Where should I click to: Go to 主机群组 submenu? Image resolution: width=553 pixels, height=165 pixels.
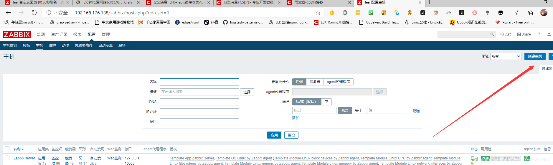click(10, 46)
